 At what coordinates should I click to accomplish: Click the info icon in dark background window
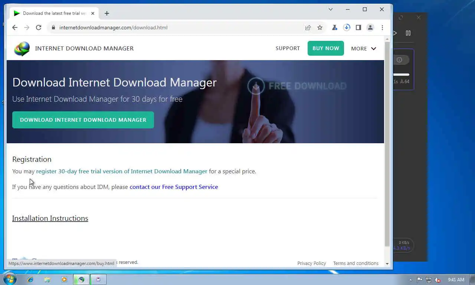[399, 60]
